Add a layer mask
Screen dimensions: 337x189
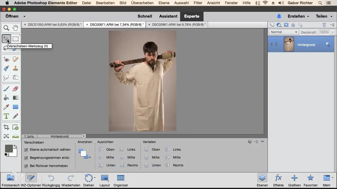[x=286, y=25]
